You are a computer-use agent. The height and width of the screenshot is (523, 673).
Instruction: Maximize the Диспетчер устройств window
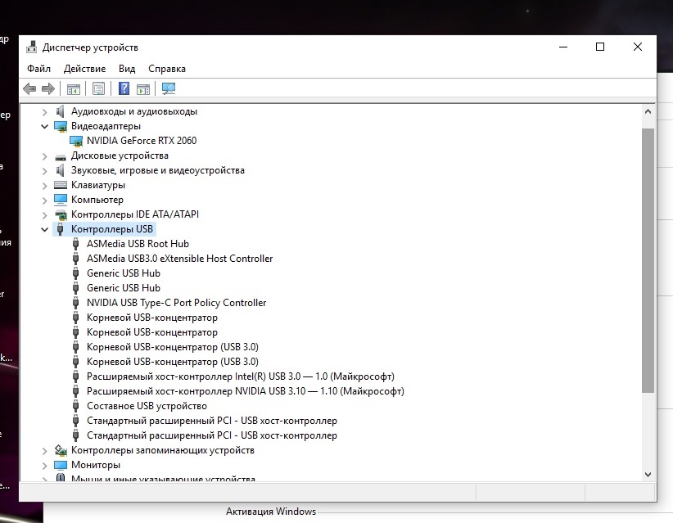click(600, 47)
